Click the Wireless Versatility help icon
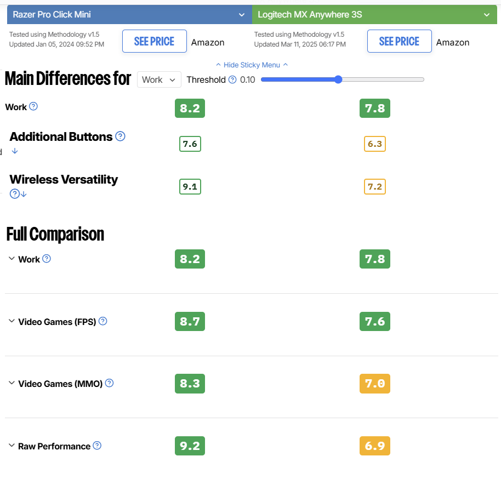 click(x=15, y=193)
